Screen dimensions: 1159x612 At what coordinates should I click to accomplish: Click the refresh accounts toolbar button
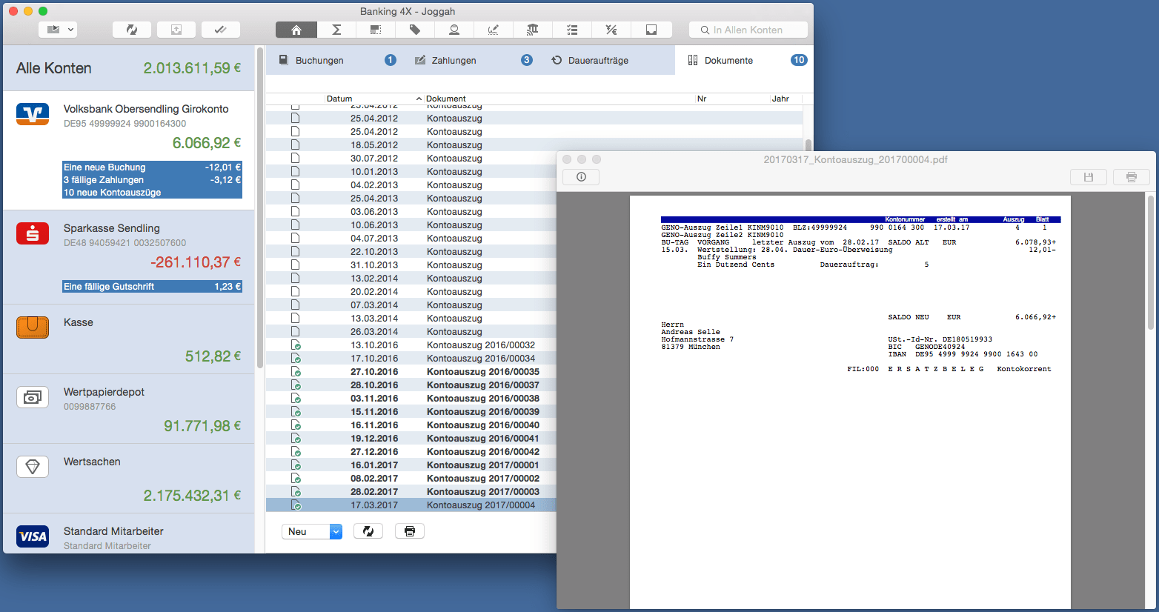(x=132, y=30)
